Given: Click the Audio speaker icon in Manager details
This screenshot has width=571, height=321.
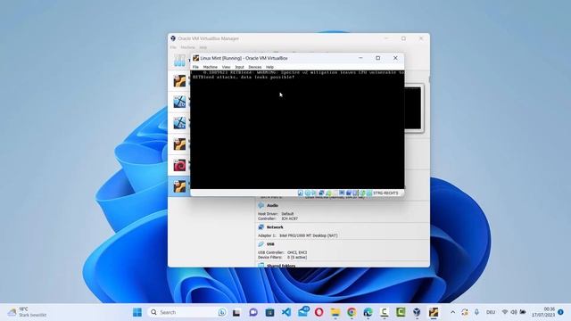Looking at the screenshot, I should click(261, 205).
